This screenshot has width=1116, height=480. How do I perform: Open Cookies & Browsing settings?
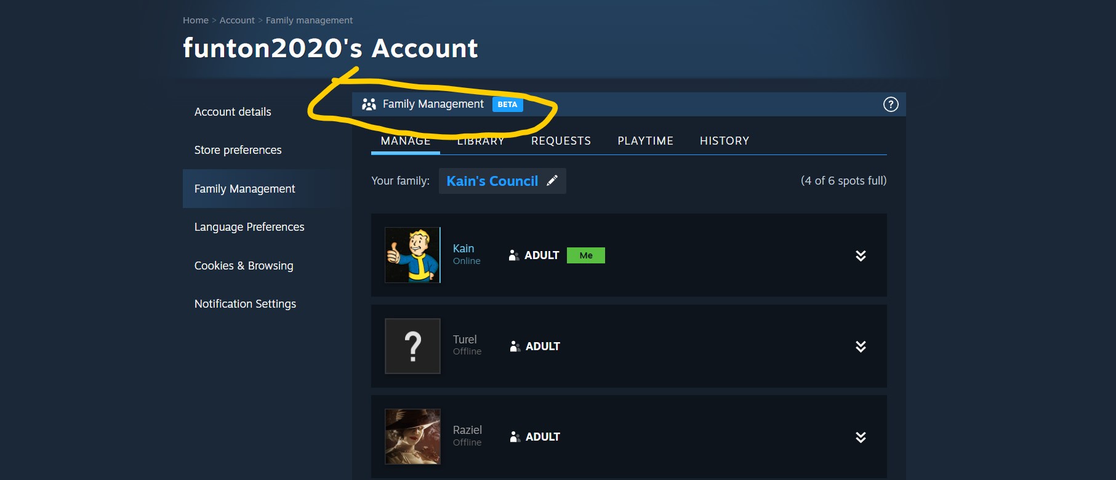[x=244, y=266]
